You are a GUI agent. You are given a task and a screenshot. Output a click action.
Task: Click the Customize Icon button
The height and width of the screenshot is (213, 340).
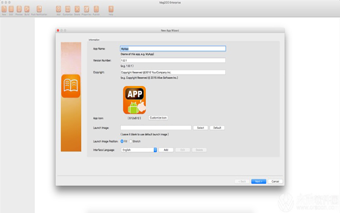(158, 118)
